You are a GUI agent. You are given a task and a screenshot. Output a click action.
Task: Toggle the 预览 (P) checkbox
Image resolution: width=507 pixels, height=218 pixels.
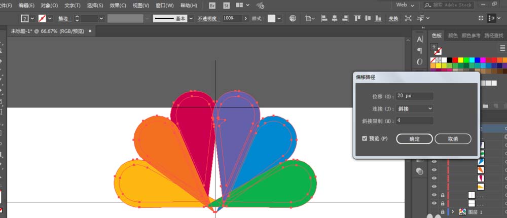pyautogui.click(x=365, y=139)
